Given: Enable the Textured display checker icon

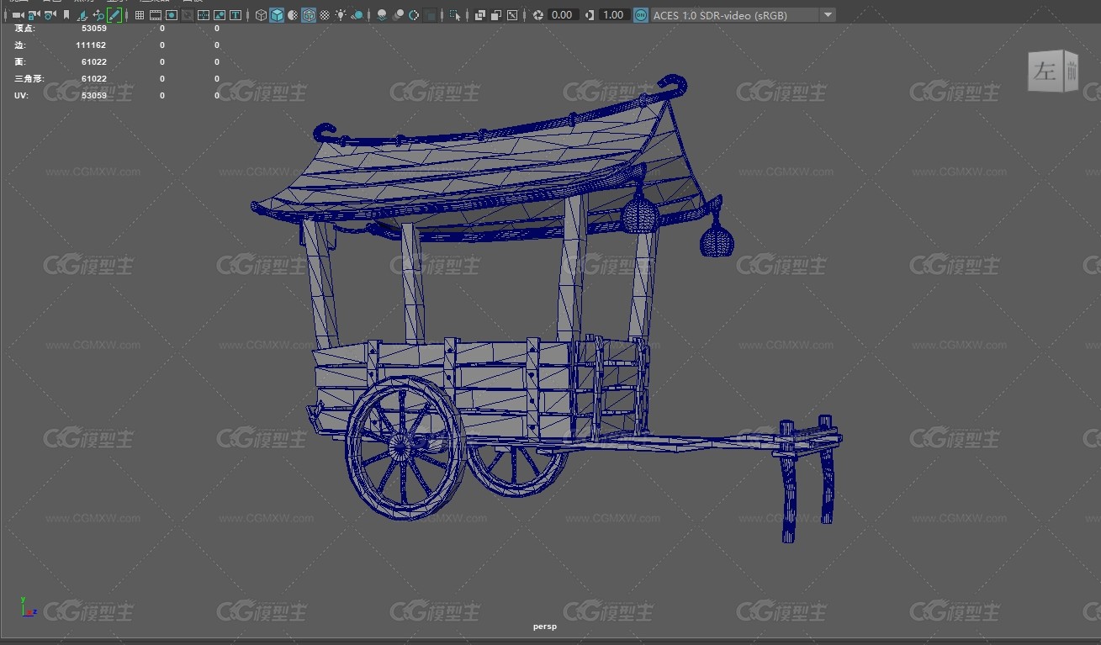Looking at the screenshot, I should (325, 15).
